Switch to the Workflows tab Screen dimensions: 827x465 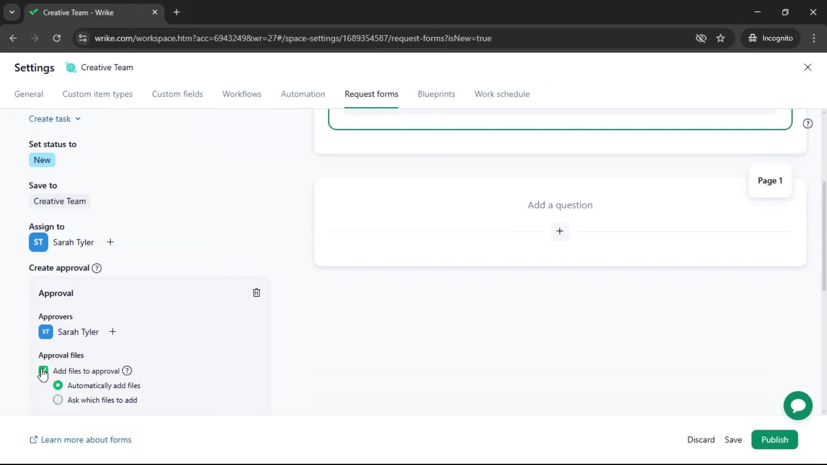click(x=242, y=94)
